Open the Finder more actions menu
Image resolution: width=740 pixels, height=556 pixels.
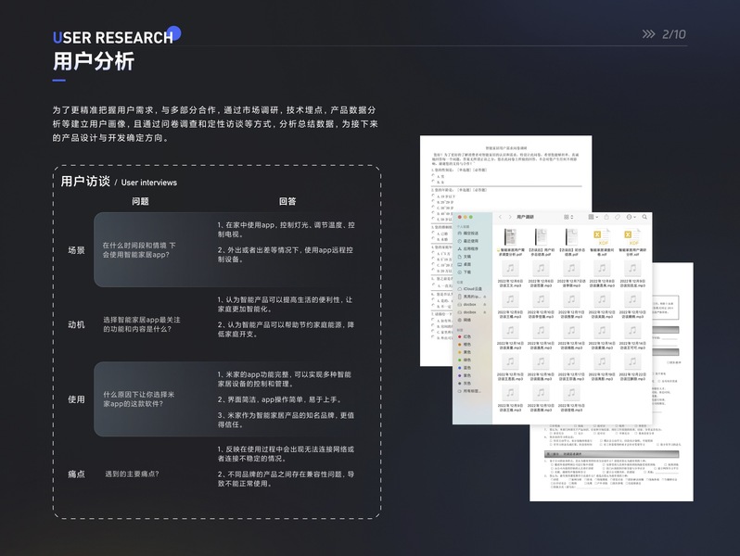coord(632,217)
